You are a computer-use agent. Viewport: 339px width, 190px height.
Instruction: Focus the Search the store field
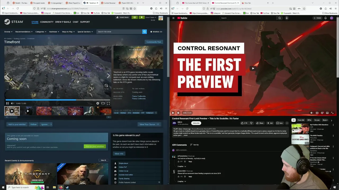tap(119, 32)
